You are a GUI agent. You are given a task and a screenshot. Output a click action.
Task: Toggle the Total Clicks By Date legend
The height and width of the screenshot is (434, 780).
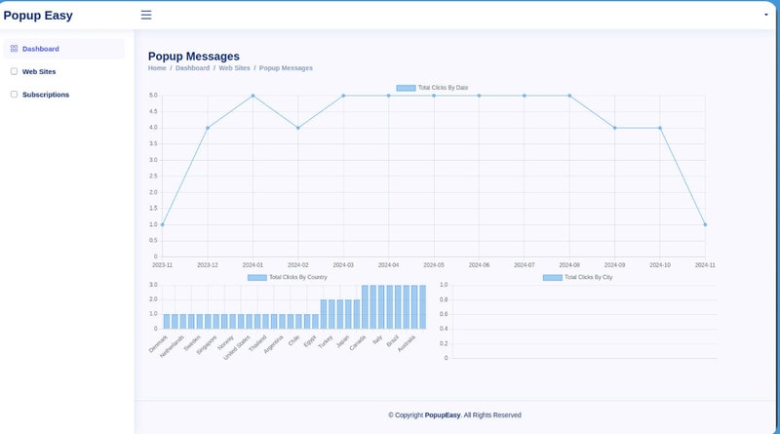(x=432, y=88)
